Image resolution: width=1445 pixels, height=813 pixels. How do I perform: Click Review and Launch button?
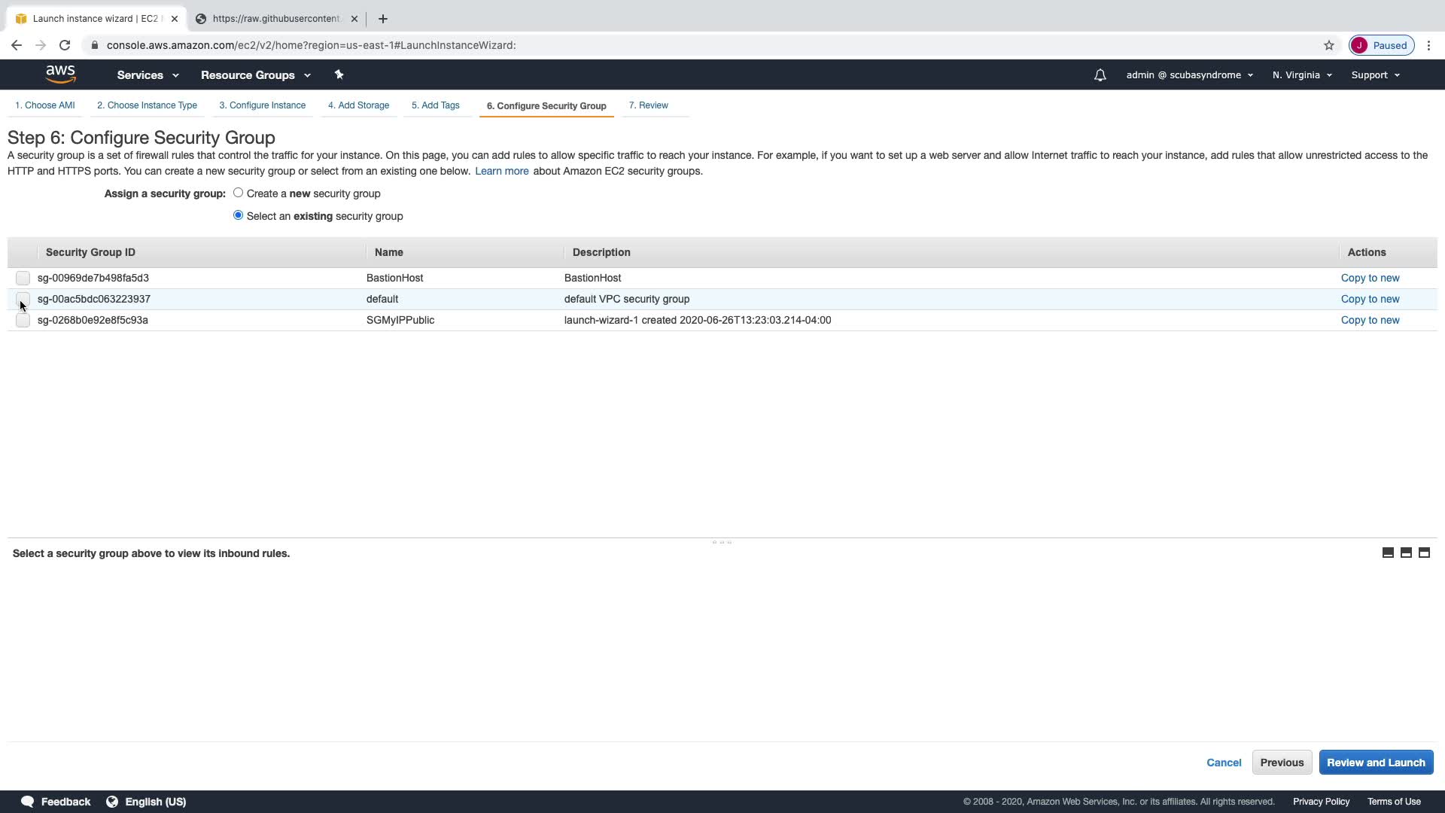[x=1376, y=763]
